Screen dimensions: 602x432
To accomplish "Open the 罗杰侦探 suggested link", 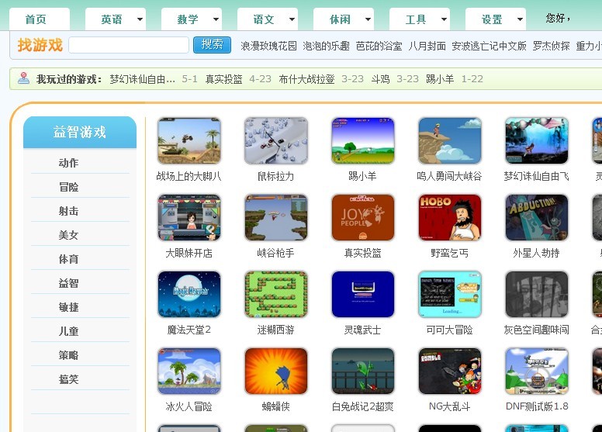I will [552, 46].
